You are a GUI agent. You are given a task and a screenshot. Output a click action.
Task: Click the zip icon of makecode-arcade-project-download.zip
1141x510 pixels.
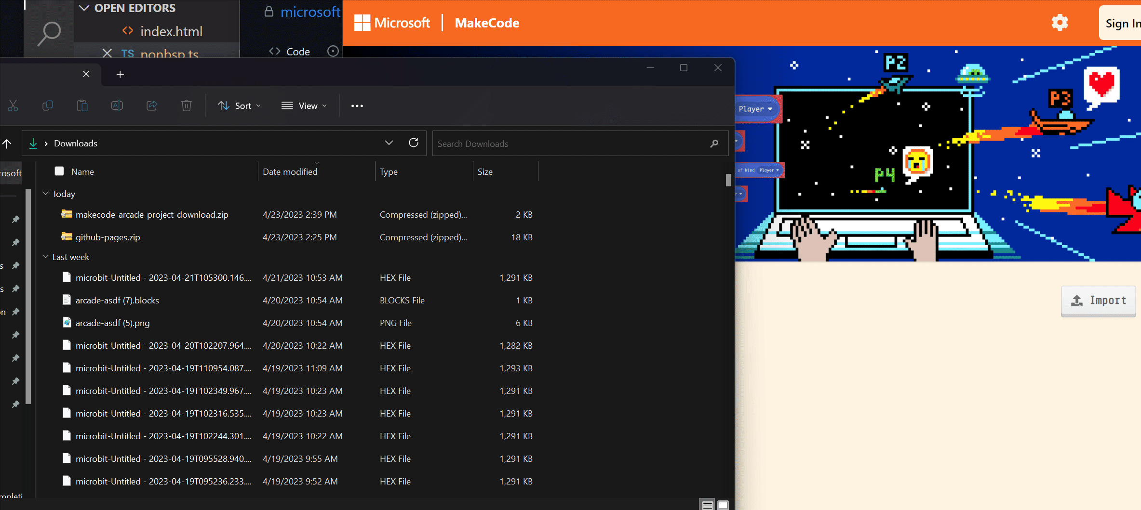click(x=67, y=214)
